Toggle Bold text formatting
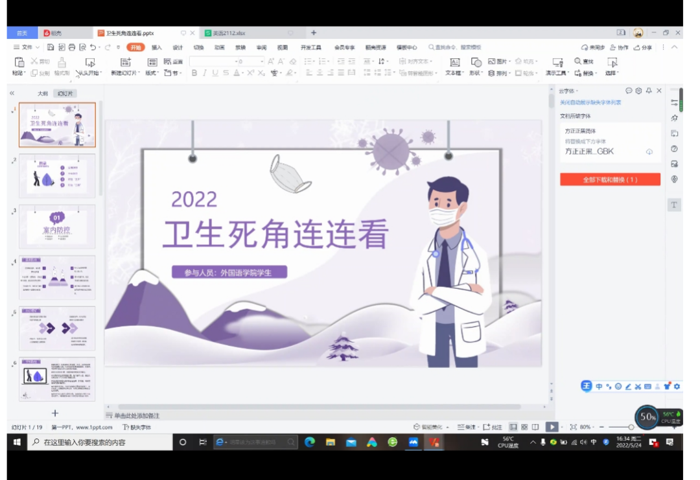This screenshot has width=700, height=480. (x=194, y=73)
